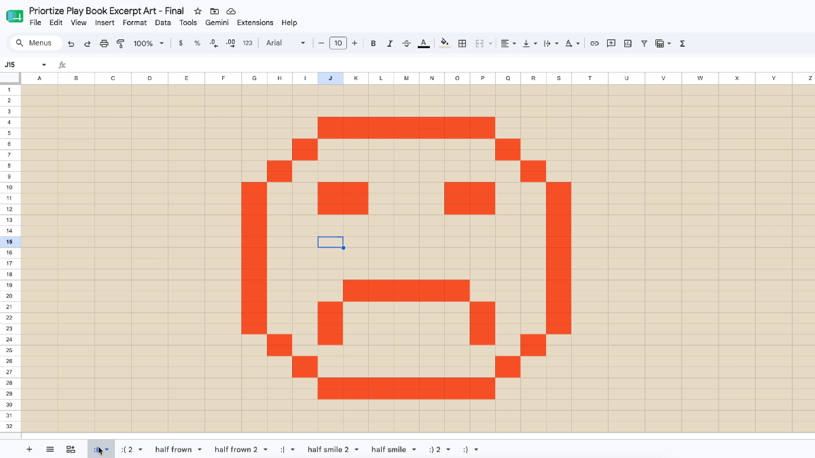The height and width of the screenshot is (458, 815).
Task: Open the Arial font dropdown
Action: coord(285,43)
